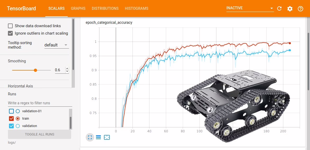Switch to the GRAPHS tab
310x150 pixels.
click(78, 8)
